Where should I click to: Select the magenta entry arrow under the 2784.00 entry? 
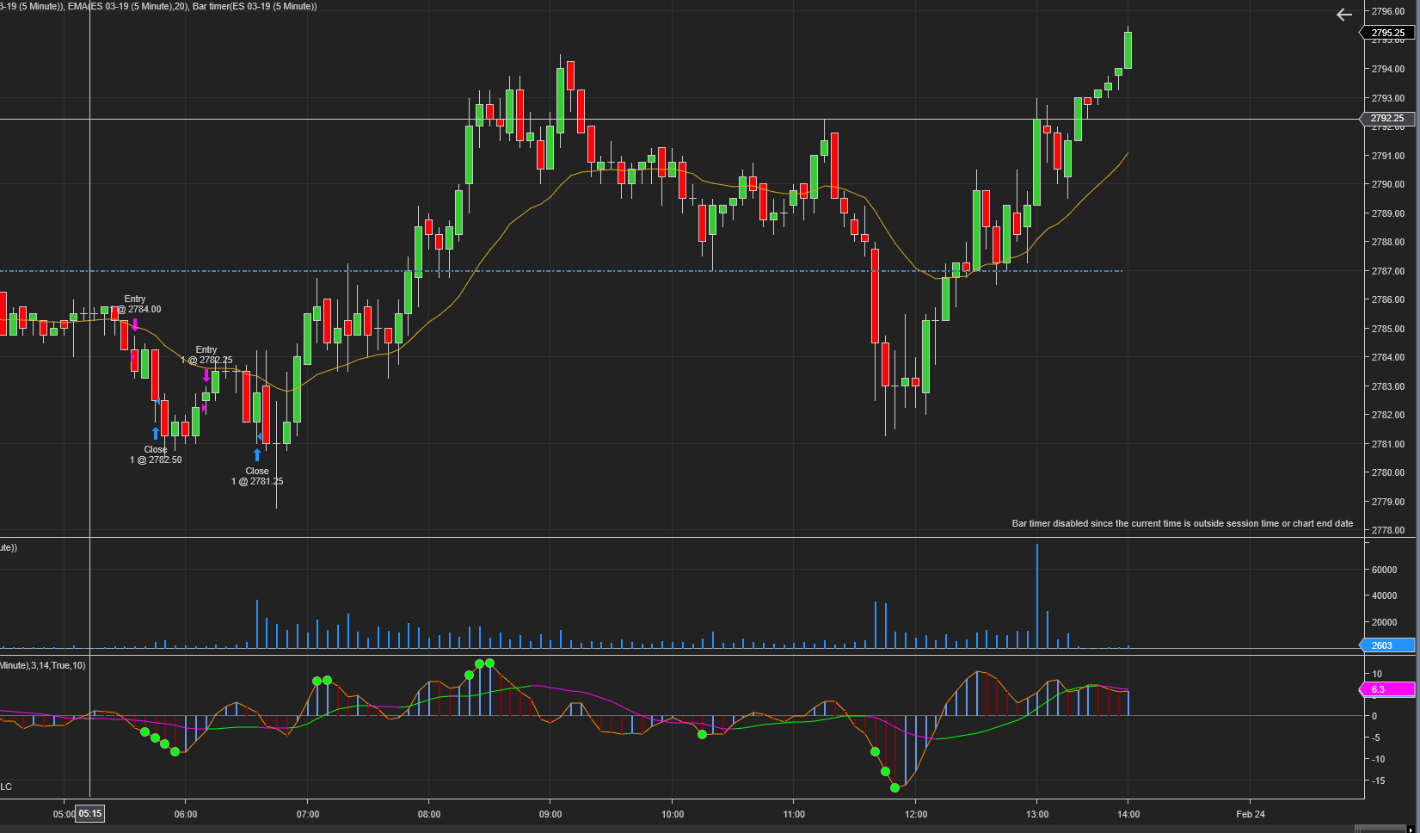(135, 324)
